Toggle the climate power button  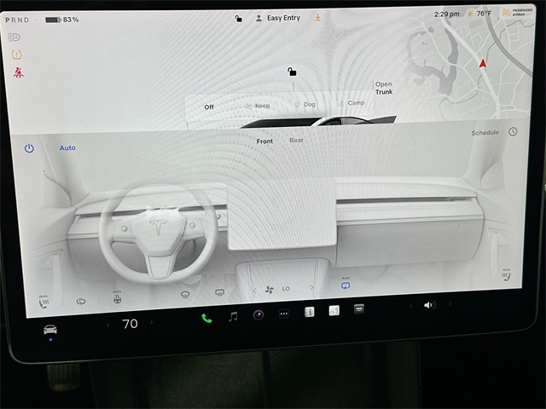point(29,148)
